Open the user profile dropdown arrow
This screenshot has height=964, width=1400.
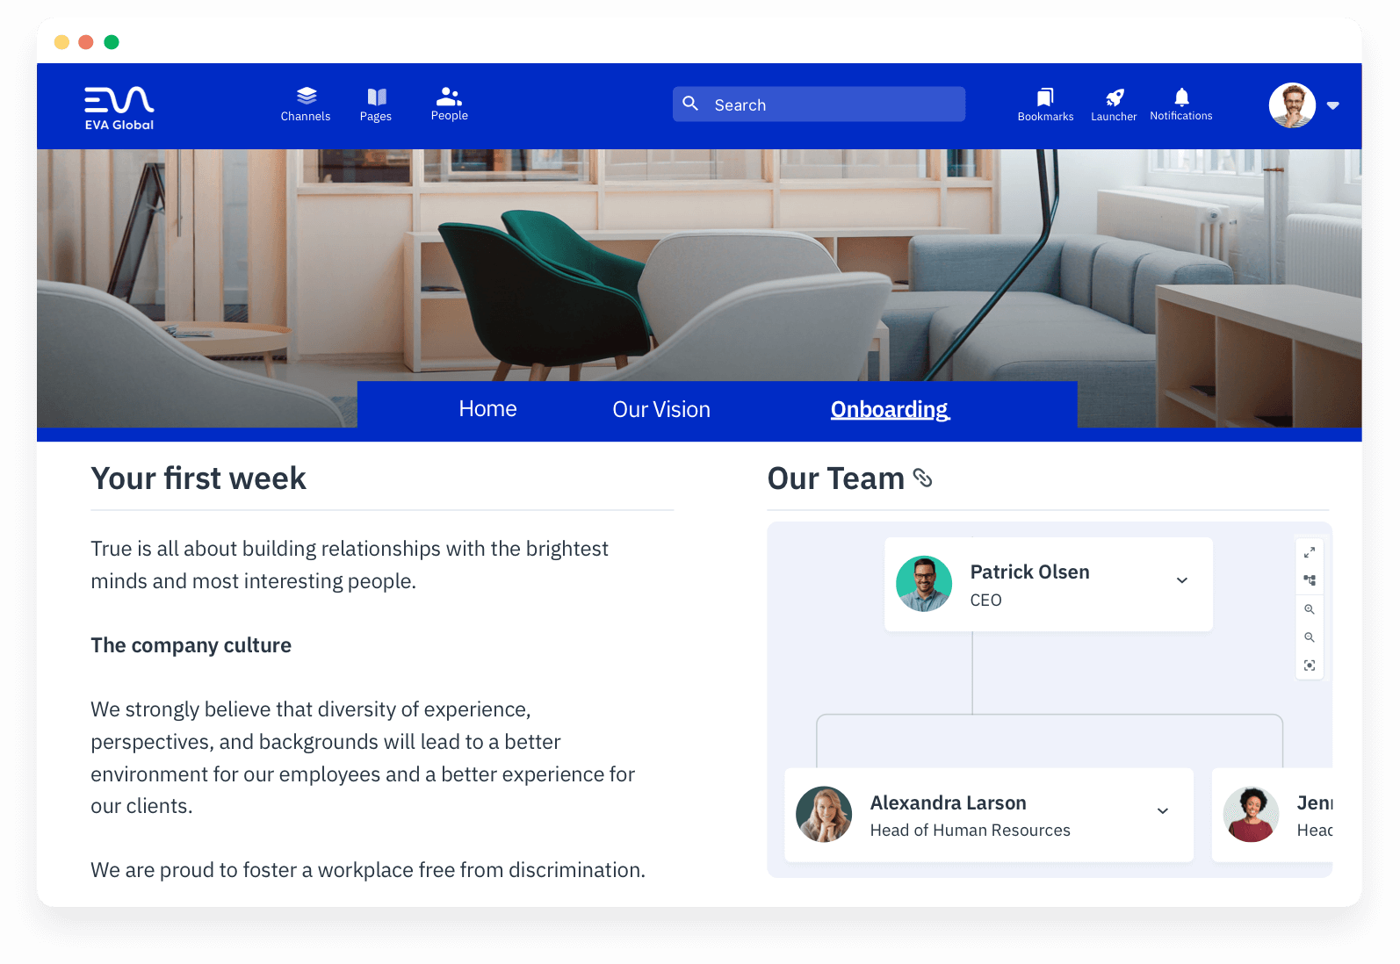(x=1332, y=105)
